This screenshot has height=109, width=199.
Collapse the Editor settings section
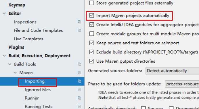(x=4, y=13)
